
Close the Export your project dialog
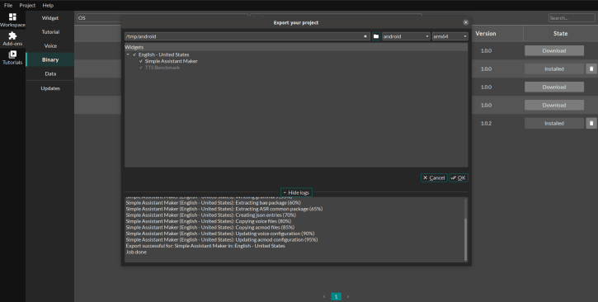coord(465,22)
